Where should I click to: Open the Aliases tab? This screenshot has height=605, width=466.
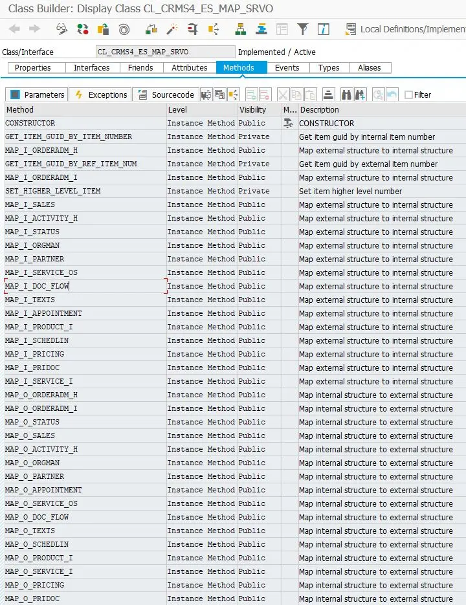[x=370, y=67]
